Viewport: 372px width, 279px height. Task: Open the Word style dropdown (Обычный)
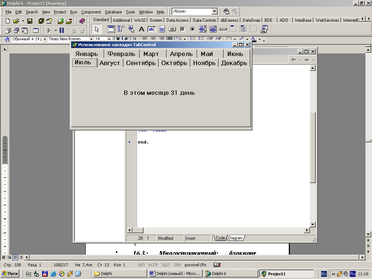tap(45, 39)
